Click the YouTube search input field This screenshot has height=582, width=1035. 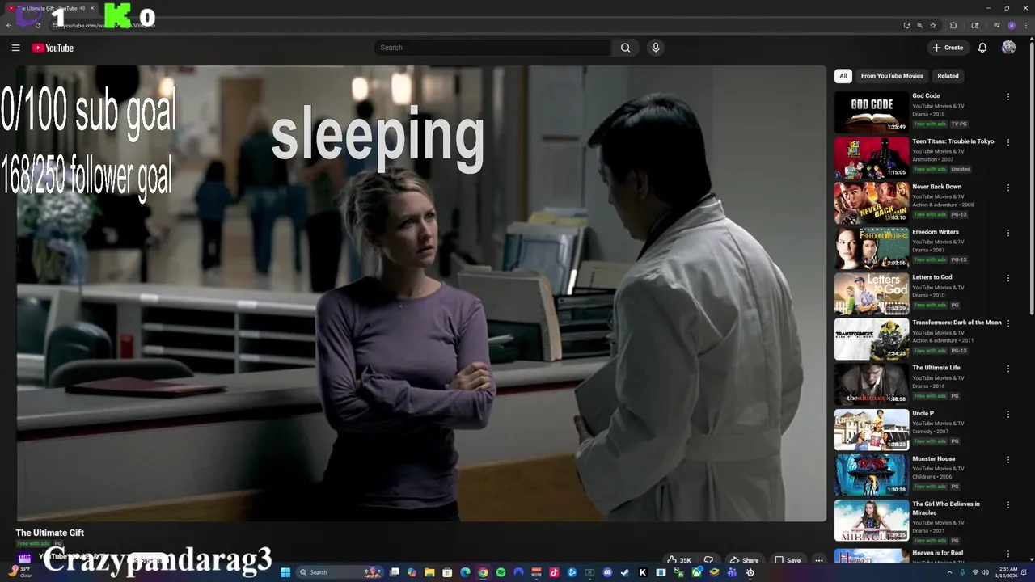tap(493, 48)
